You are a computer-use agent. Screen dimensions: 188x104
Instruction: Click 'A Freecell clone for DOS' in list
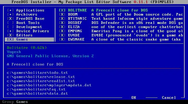point(120,10)
